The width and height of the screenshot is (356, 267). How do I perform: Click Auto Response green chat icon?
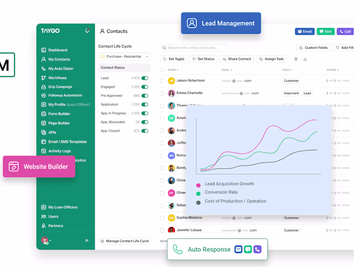(x=248, y=249)
